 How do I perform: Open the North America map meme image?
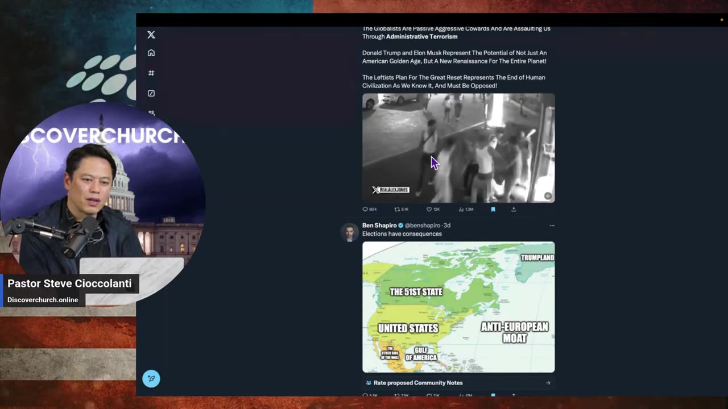[458, 307]
